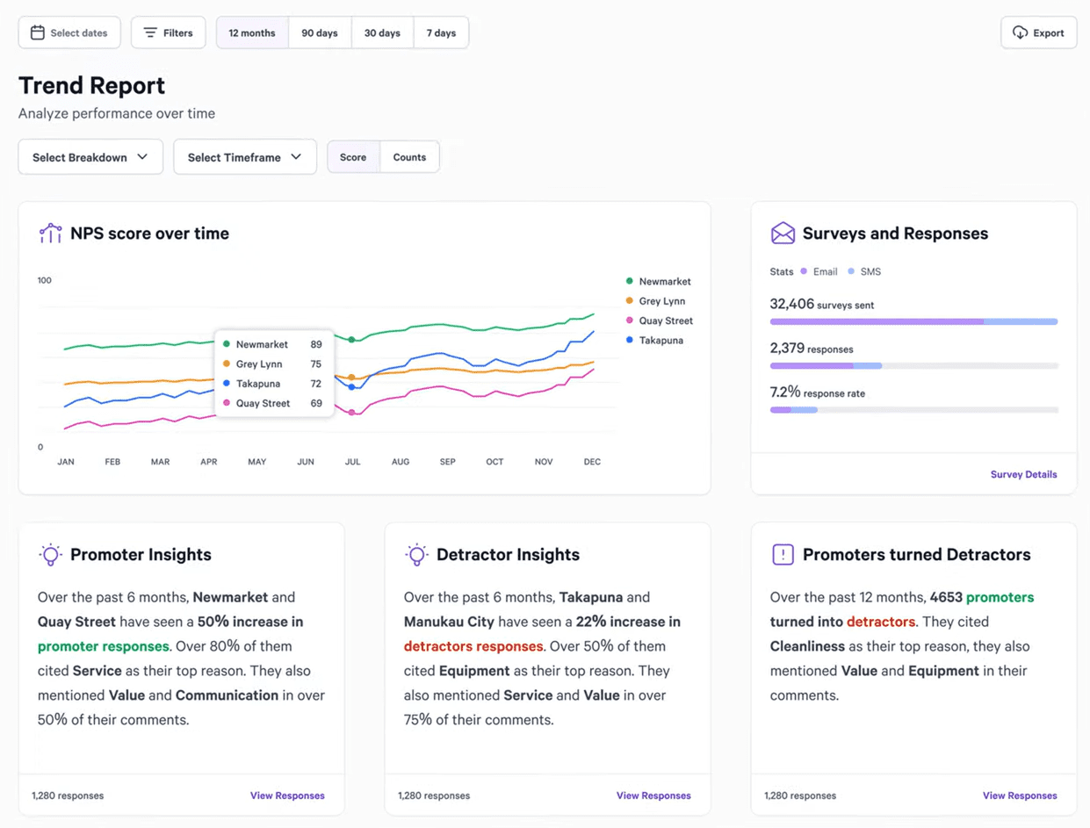
Task: Click the NPS chart icon beside the chart title
Action: tap(51, 233)
